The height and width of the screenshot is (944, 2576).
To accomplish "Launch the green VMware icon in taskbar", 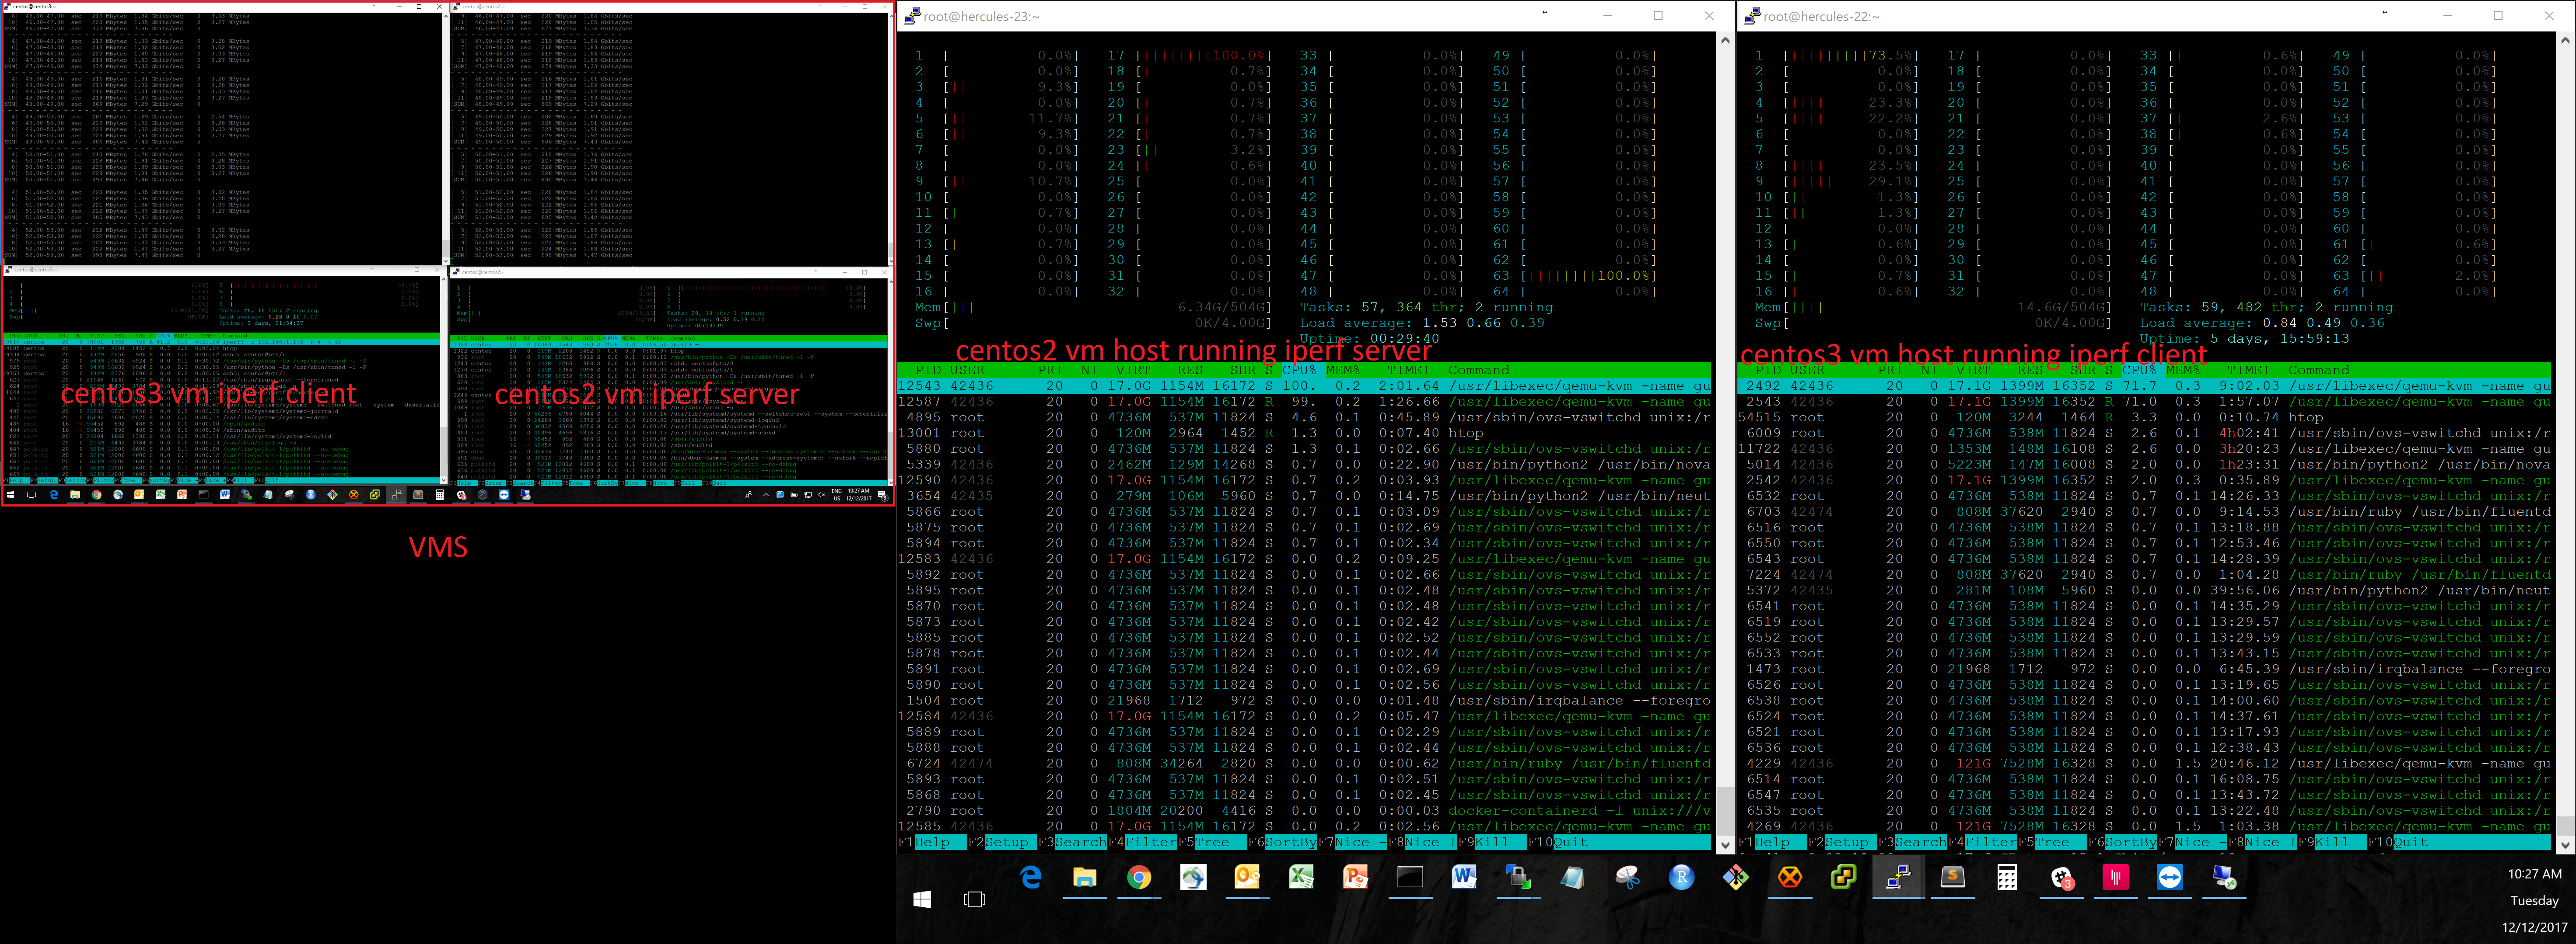I will (x=1844, y=878).
